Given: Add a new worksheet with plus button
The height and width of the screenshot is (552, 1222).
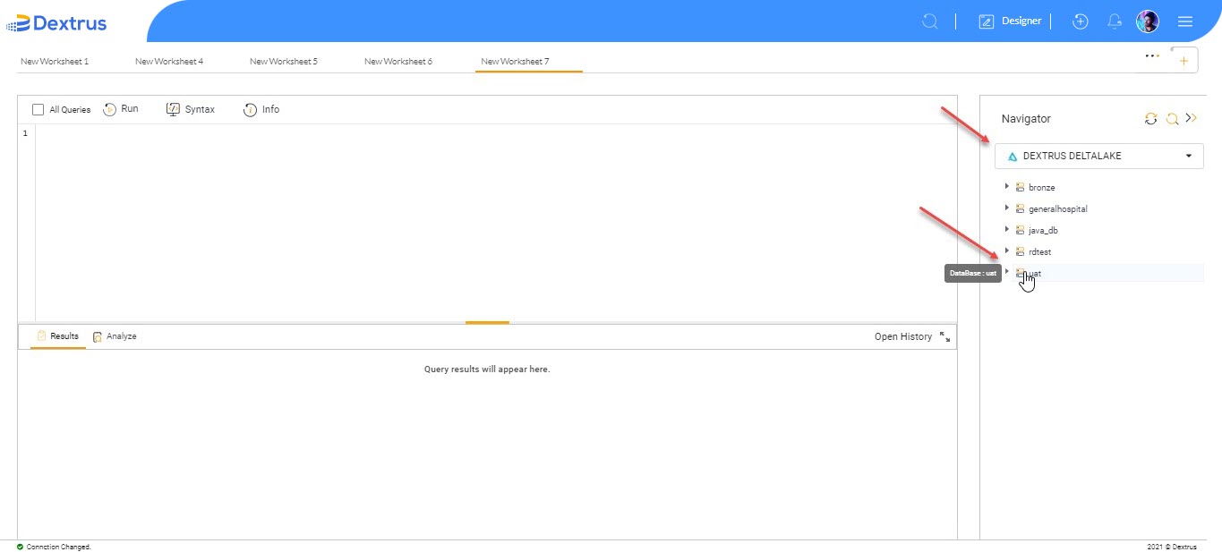Looking at the screenshot, I should pyautogui.click(x=1184, y=61).
